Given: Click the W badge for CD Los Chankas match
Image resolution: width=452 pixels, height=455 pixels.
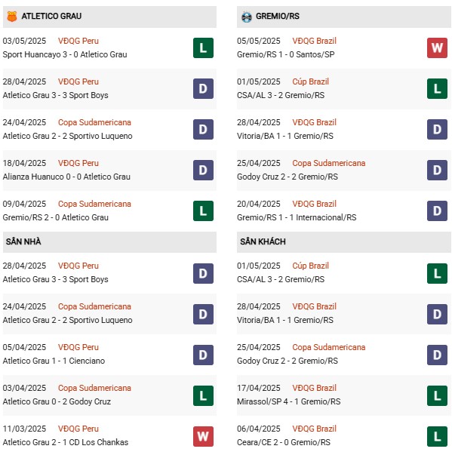Looking at the screenshot, I should point(203,436).
